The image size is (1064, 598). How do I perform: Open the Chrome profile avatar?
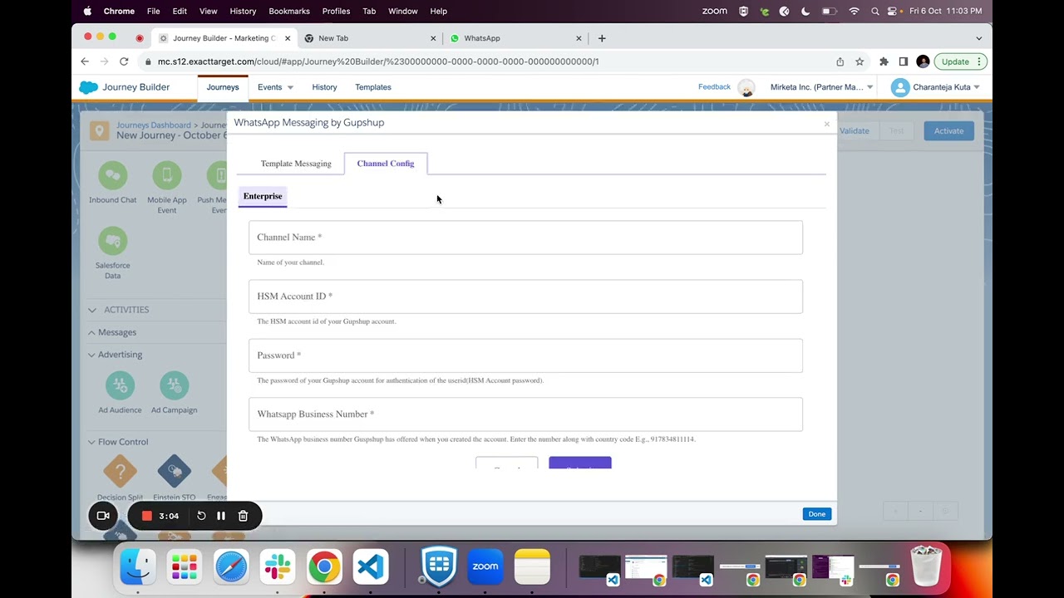pos(923,61)
